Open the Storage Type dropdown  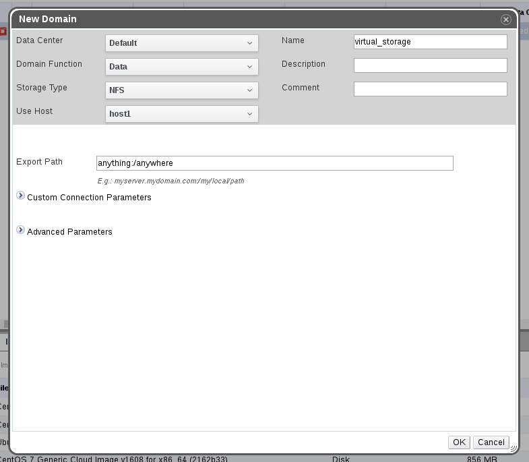[182, 90]
